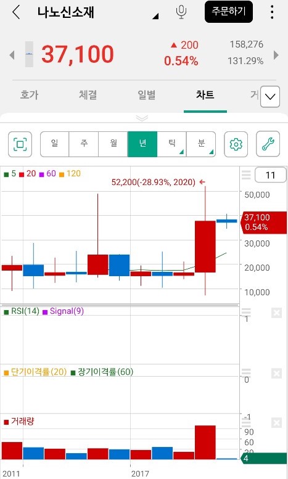288x479 pixels.
Task: Tap the 5 moving average legend
Action: (10, 174)
